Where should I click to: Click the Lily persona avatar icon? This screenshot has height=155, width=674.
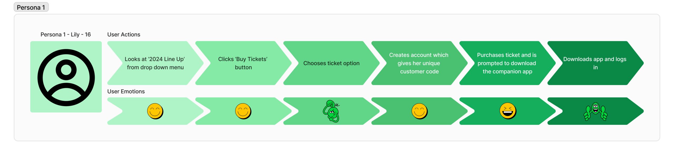[x=66, y=77]
